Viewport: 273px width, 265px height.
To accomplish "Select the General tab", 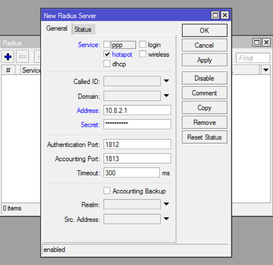I will pos(57,28).
